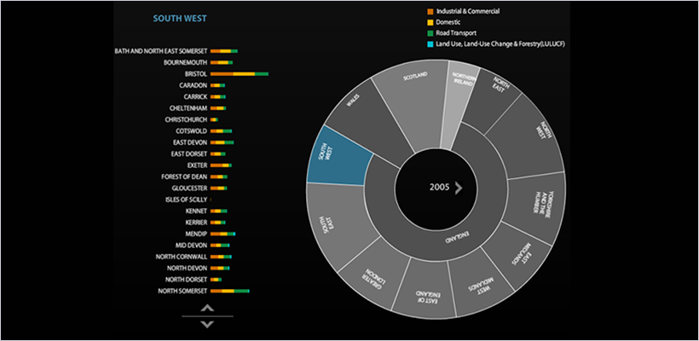This screenshot has width=699, height=341.
Task: Click the green Road Transport legend swatch
Action: point(429,32)
